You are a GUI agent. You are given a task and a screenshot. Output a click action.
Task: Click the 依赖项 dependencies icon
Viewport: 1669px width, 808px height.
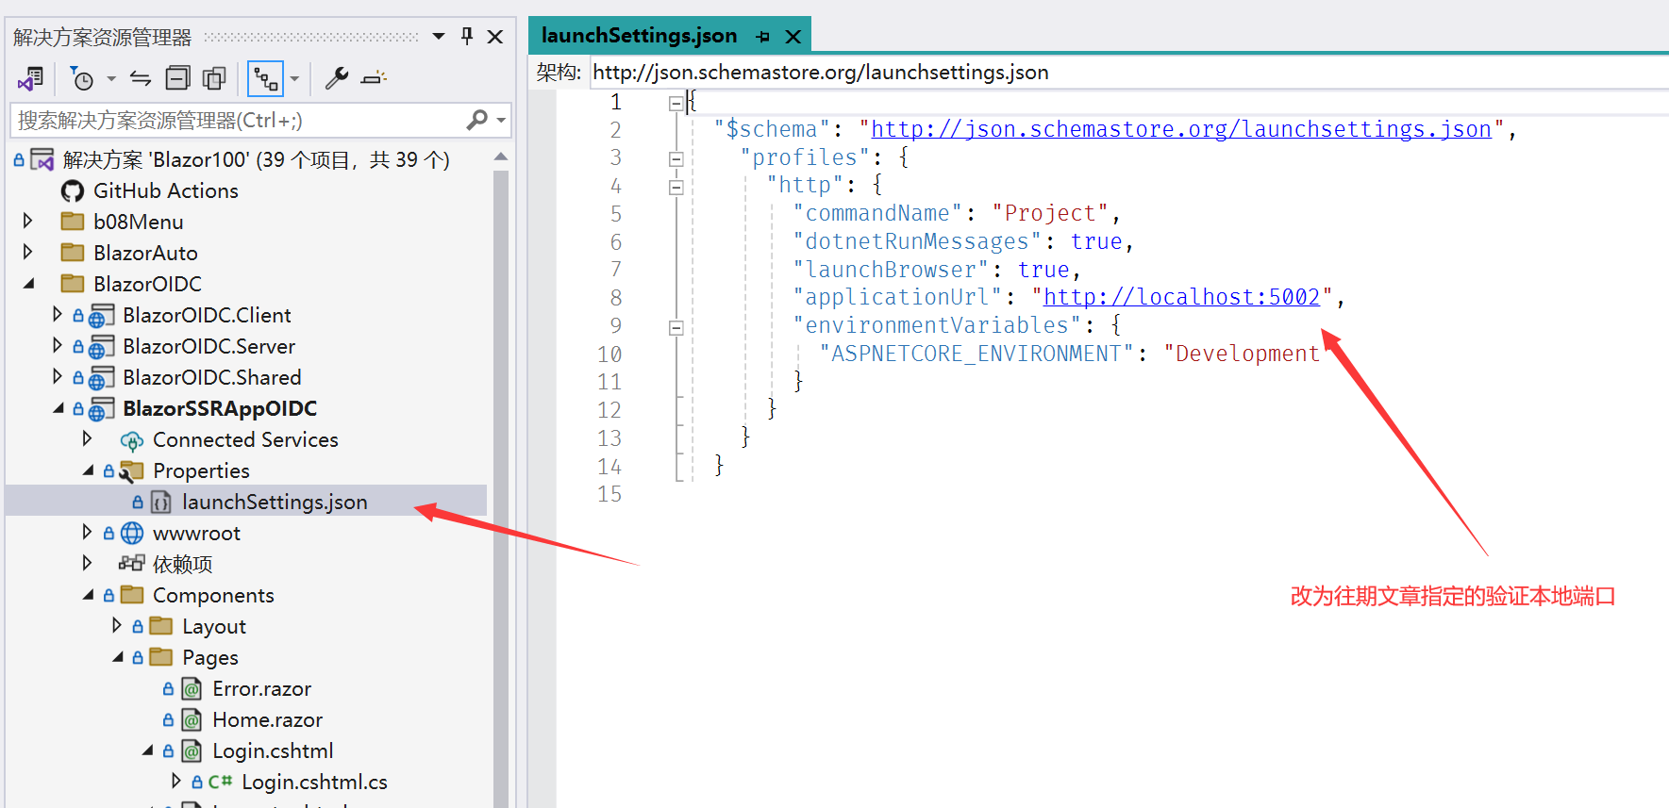tap(131, 564)
